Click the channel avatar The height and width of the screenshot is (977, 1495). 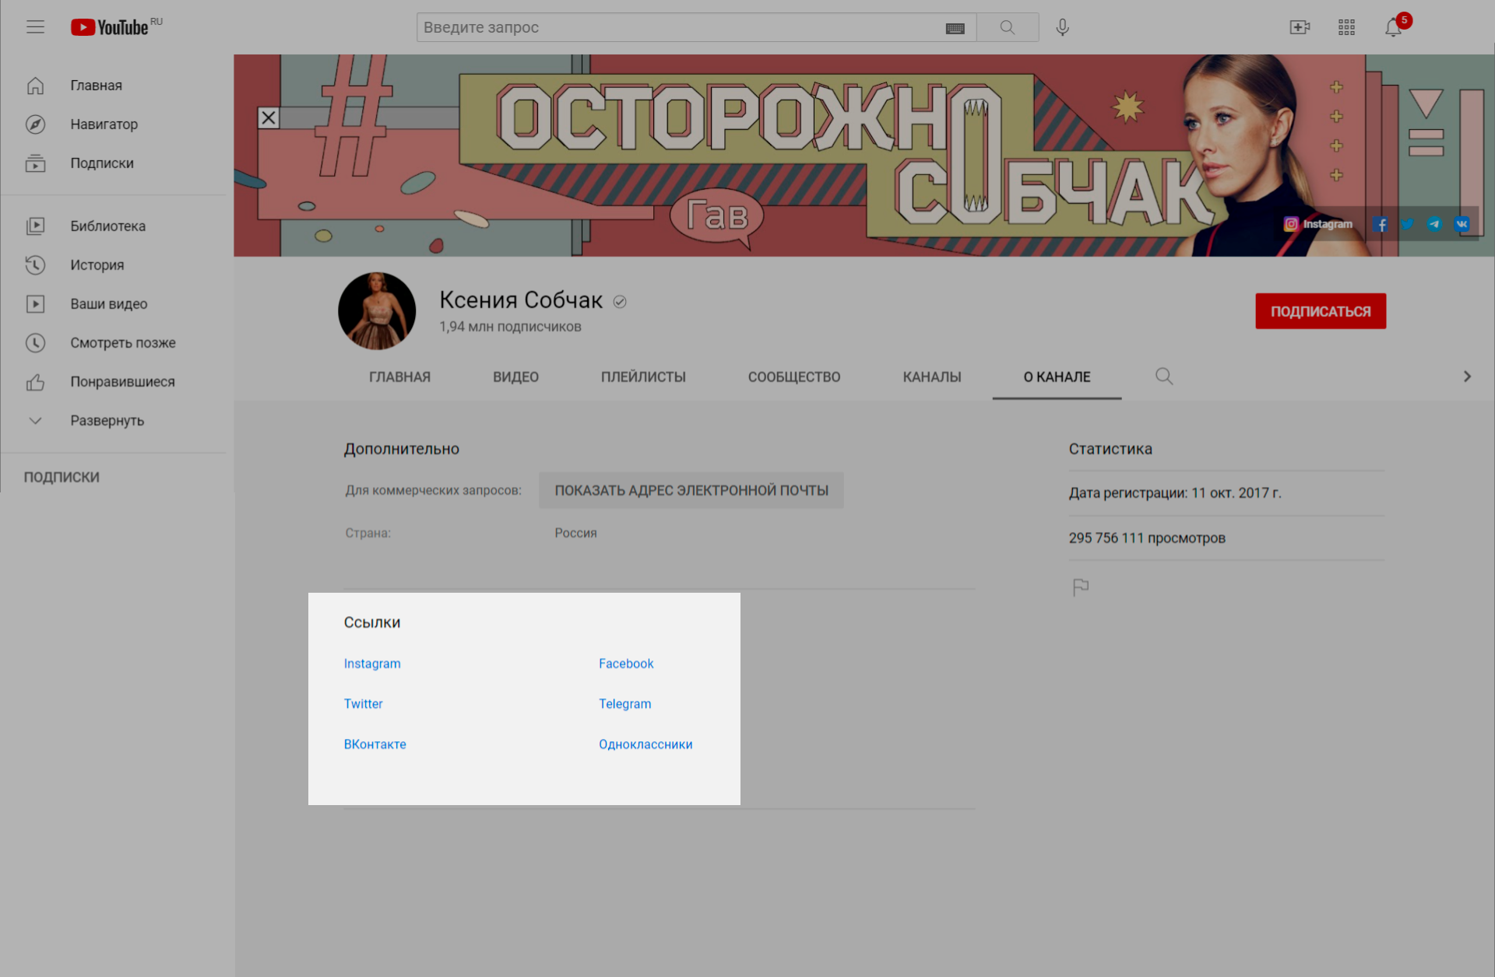pos(377,310)
